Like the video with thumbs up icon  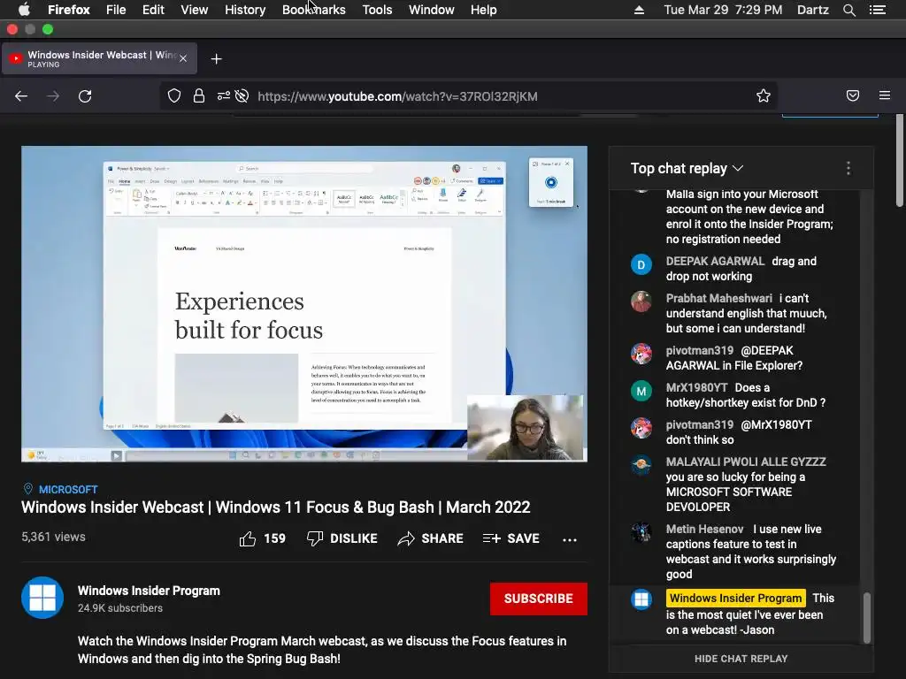tap(248, 538)
